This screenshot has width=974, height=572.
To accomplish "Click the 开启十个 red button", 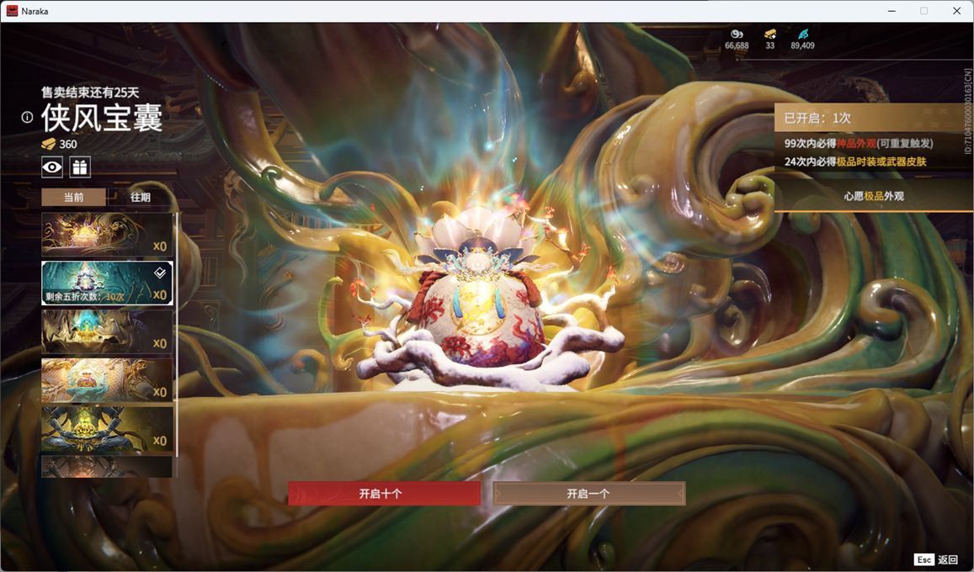I will pyautogui.click(x=384, y=494).
